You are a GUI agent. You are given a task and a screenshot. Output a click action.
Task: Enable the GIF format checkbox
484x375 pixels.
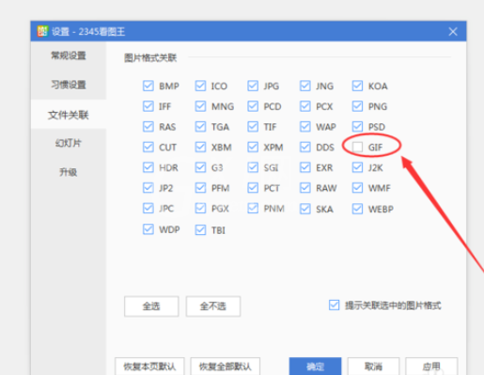click(357, 147)
